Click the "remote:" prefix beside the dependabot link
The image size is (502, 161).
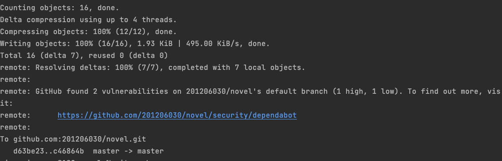16,115
